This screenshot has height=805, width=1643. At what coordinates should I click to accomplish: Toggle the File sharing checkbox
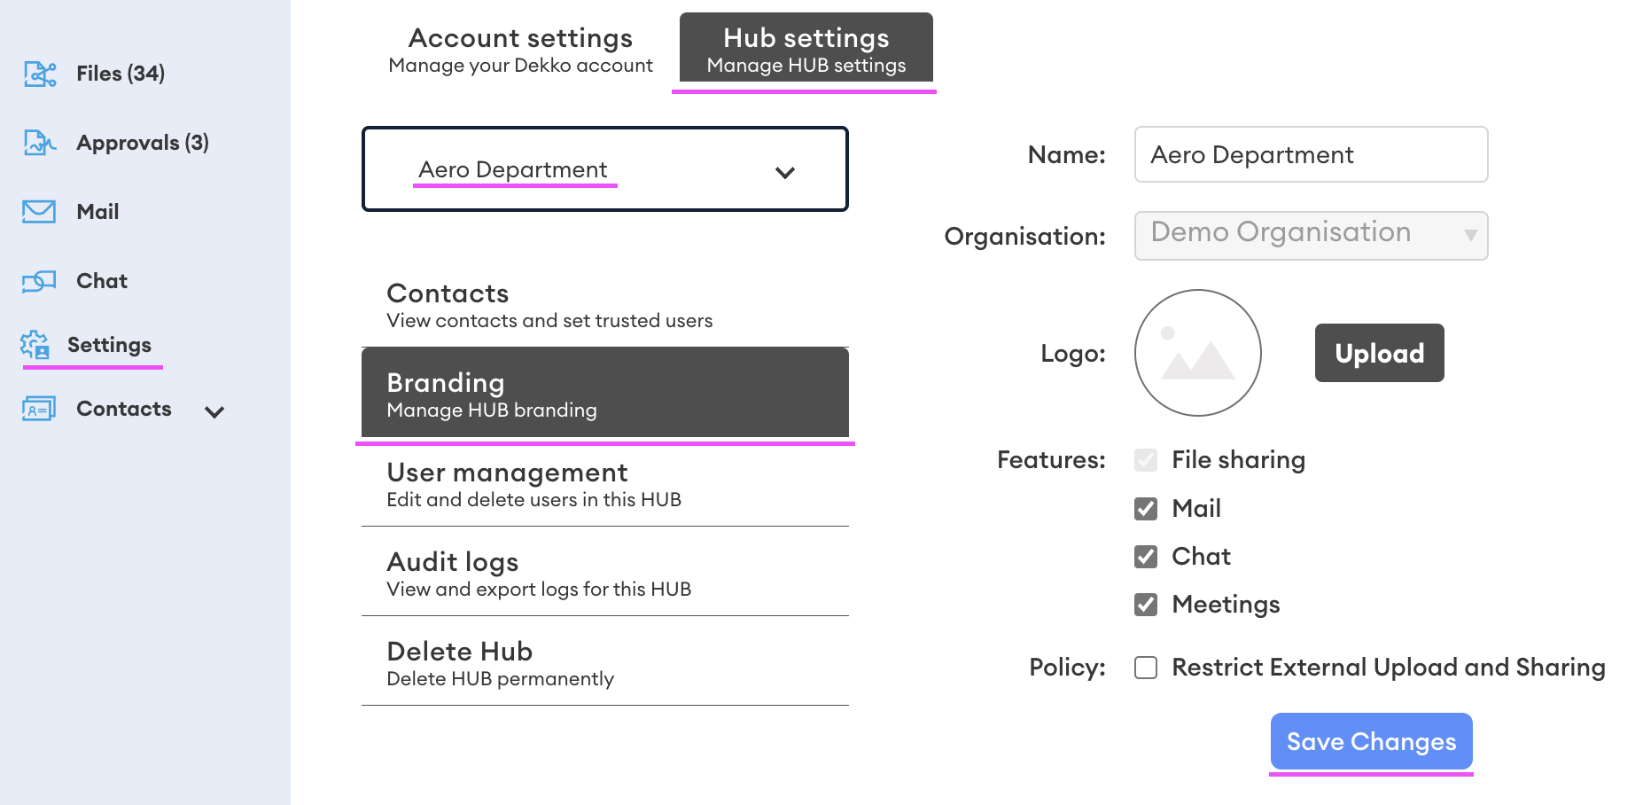(x=1146, y=460)
